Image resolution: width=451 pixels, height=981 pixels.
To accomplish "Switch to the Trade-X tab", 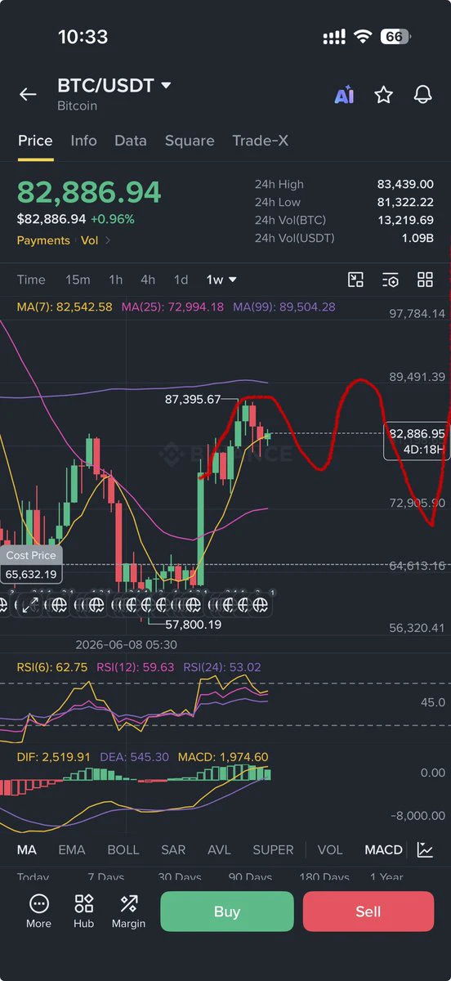I will [x=260, y=141].
